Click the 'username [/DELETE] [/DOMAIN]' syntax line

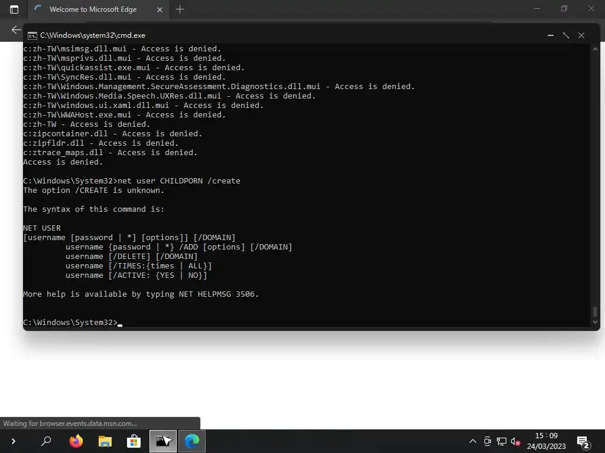(131, 257)
